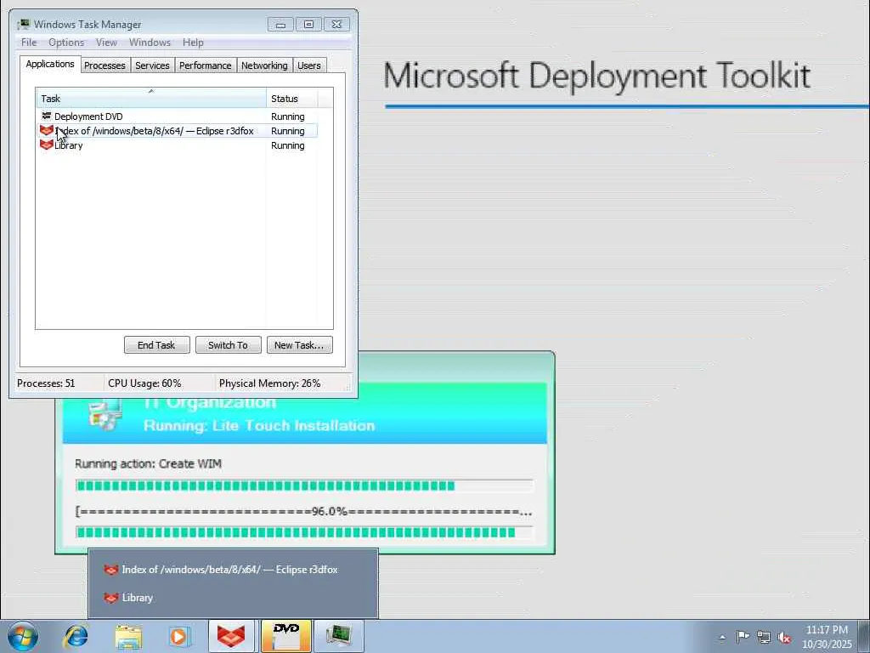Image resolution: width=870 pixels, height=653 pixels.
Task: Click the Deployment DVD task icon
Action: coord(47,116)
